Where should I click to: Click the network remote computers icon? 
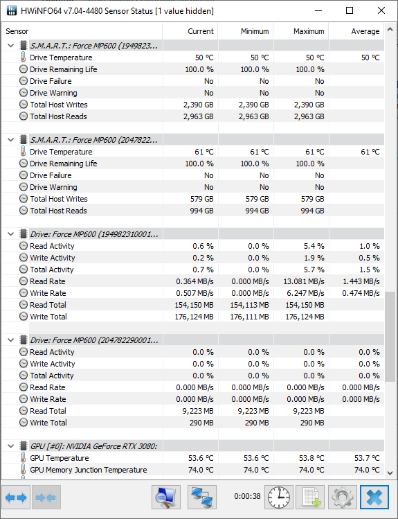[202, 497]
